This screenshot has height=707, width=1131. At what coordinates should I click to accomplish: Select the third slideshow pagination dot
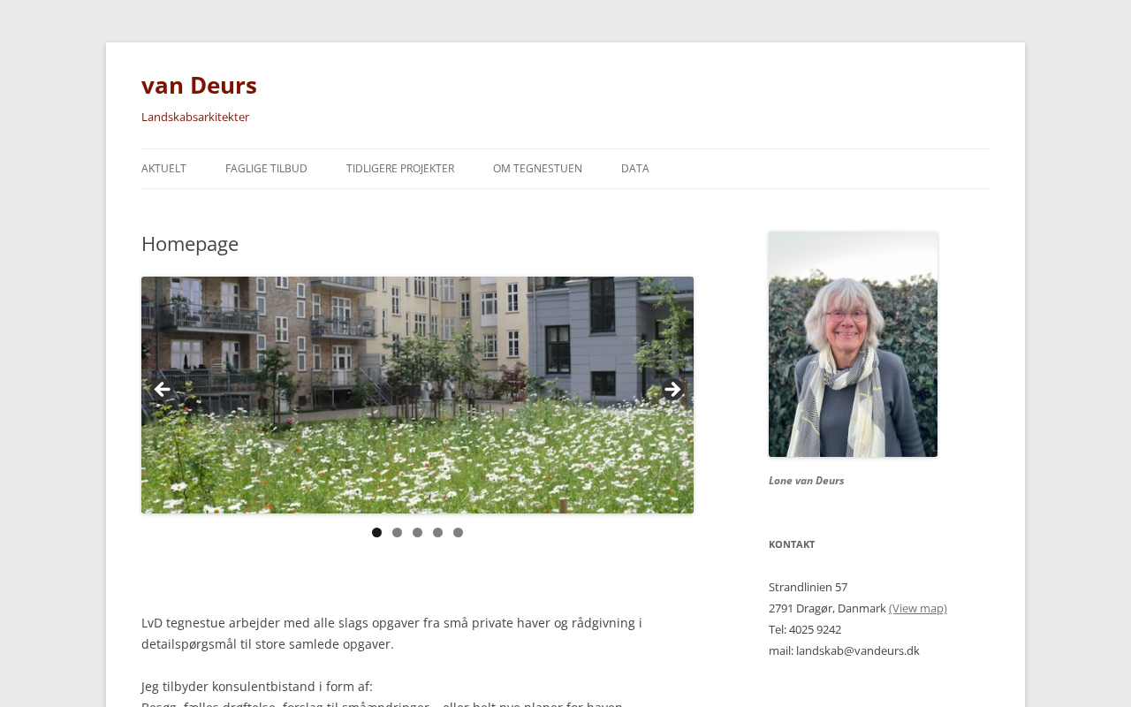pos(417,533)
